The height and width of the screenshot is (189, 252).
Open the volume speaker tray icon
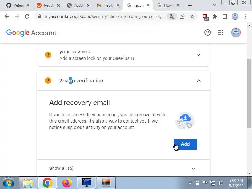[x=220, y=183]
